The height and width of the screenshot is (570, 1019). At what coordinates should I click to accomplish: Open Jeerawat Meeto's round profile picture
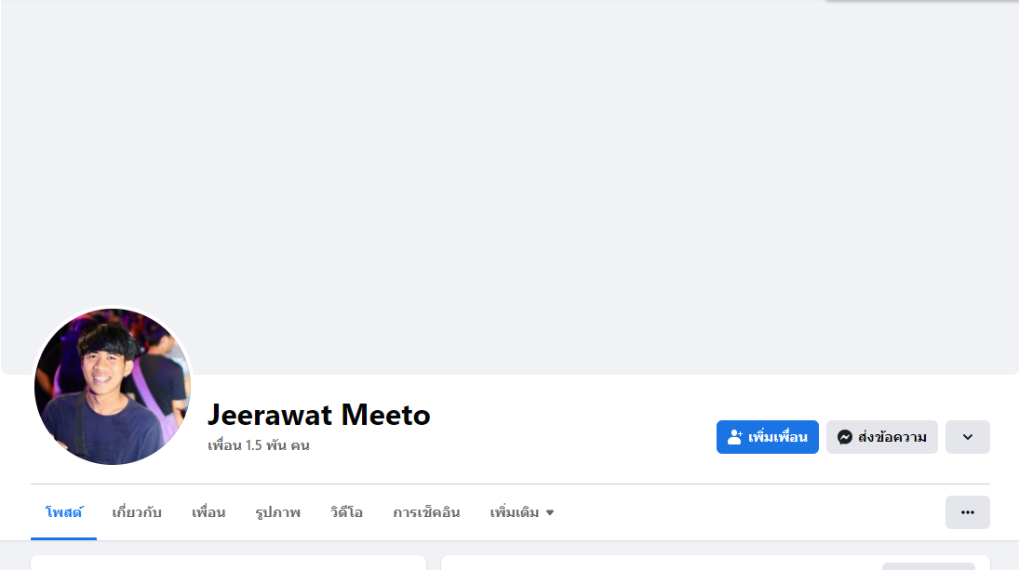click(113, 387)
